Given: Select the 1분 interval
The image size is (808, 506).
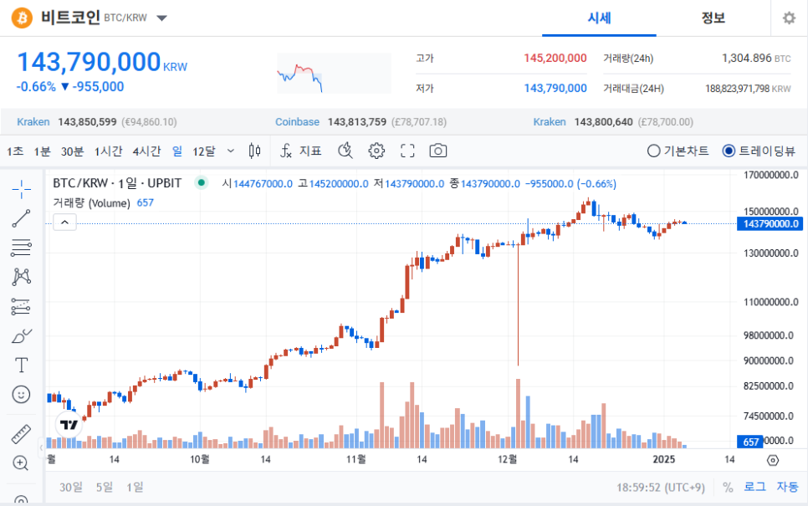Looking at the screenshot, I should pyautogui.click(x=42, y=151).
